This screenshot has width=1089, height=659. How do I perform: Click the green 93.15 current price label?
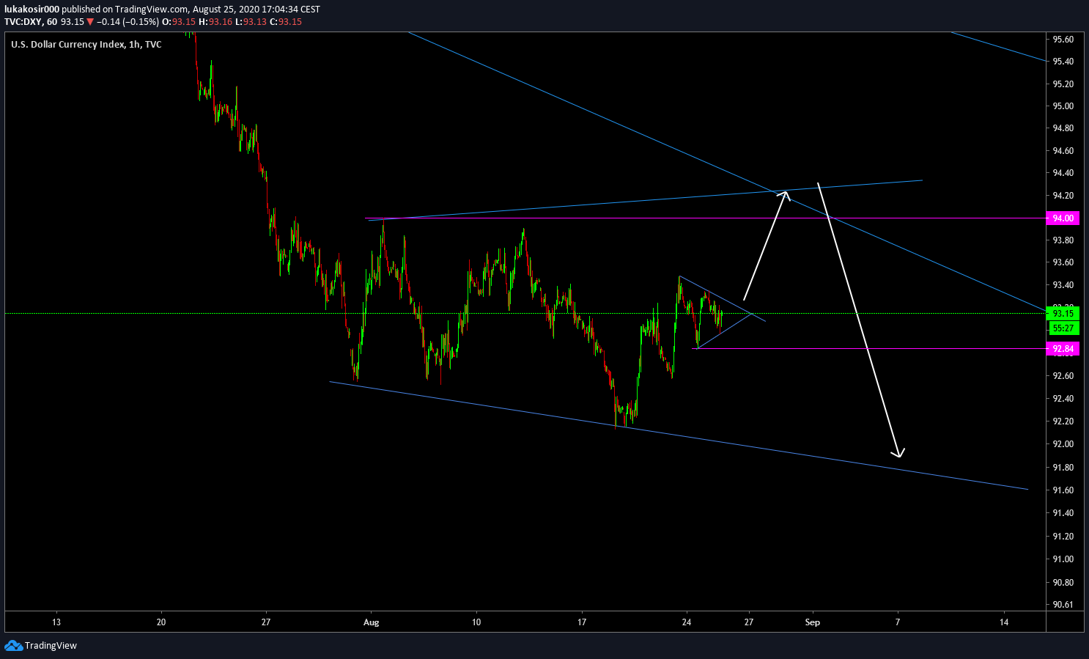tap(1063, 314)
